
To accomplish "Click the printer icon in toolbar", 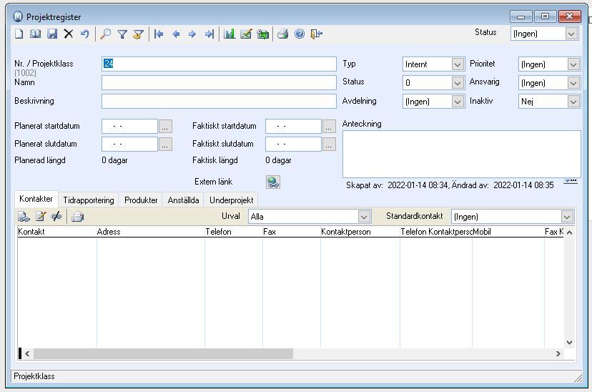I will pos(283,34).
